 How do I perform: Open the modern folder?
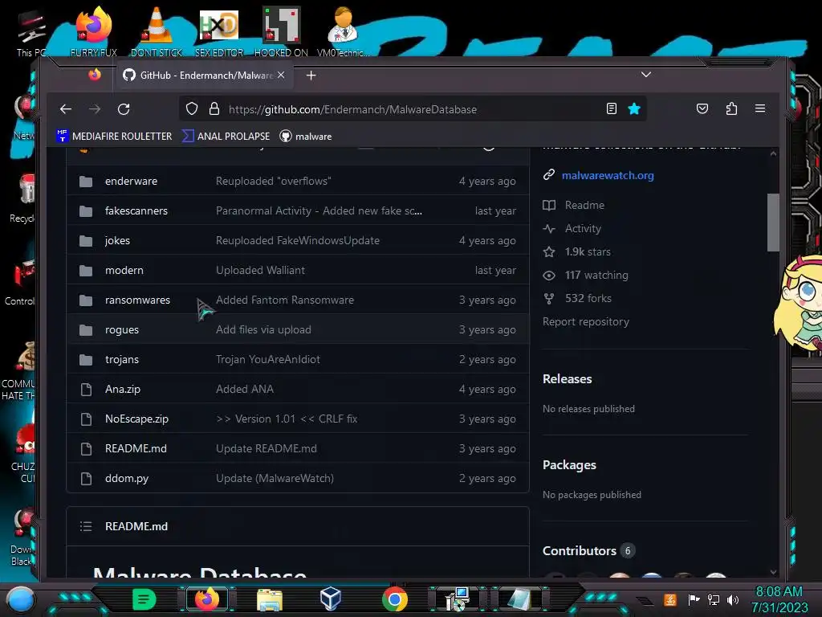(x=124, y=270)
